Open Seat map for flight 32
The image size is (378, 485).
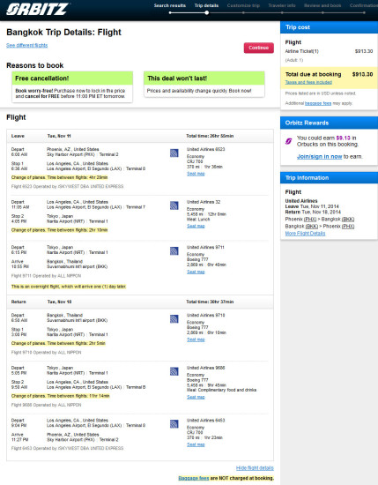coord(196,226)
